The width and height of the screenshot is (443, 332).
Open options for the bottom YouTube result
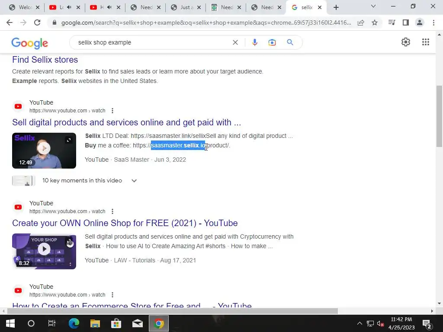coord(112,295)
